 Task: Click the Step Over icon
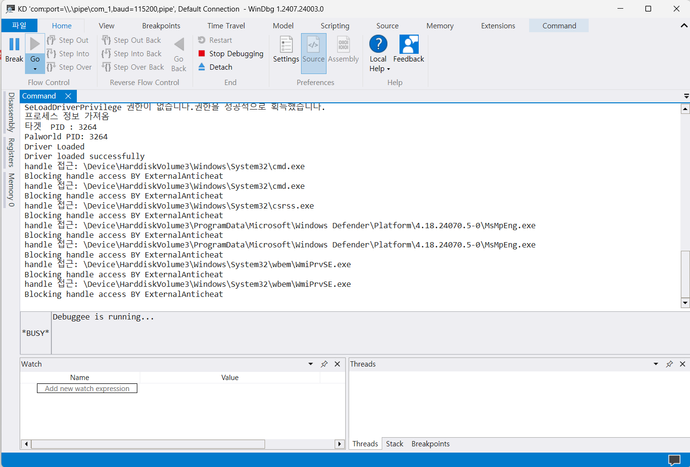pyautogui.click(x=51, y=67)
